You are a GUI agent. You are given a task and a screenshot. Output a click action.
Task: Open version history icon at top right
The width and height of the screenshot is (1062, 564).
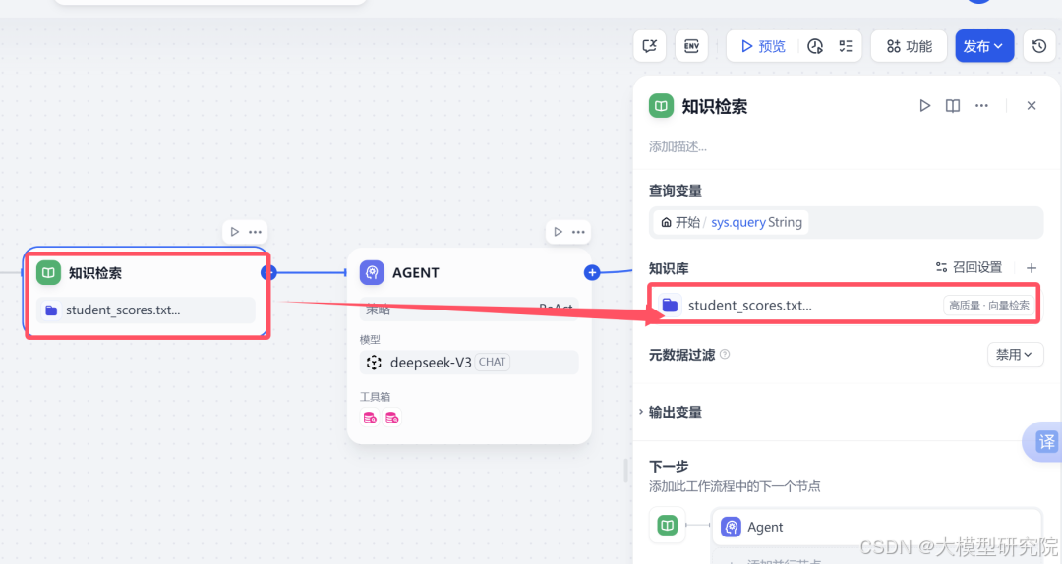click(x=1039, y=46)
